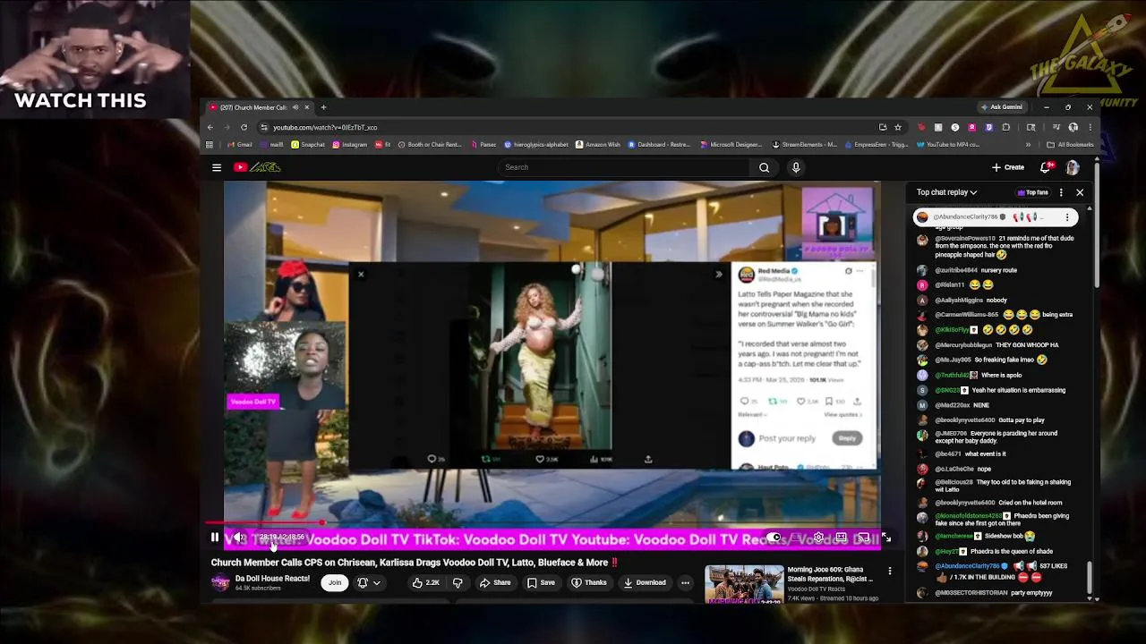This screenshot has width=1146, height=644.
Task: Open Instagram bookmark
Action: pyautogui.click(x=349, y=145)
